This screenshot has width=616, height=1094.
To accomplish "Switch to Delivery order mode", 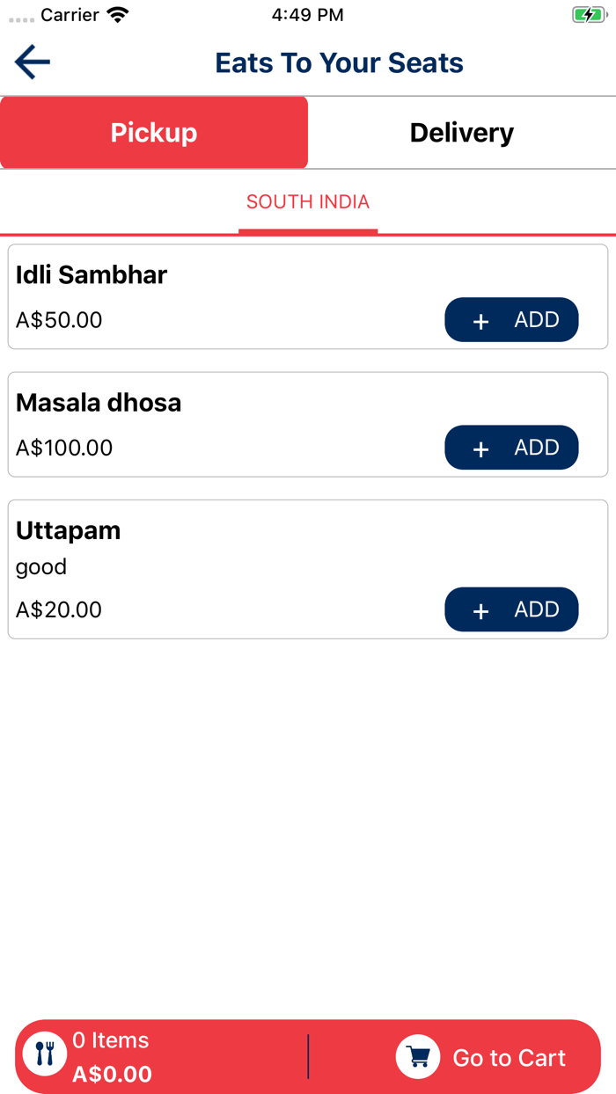I will 462,133.
